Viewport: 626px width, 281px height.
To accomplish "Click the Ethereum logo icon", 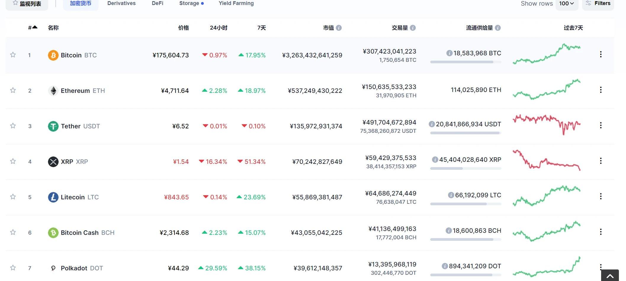I will [53, 91].
